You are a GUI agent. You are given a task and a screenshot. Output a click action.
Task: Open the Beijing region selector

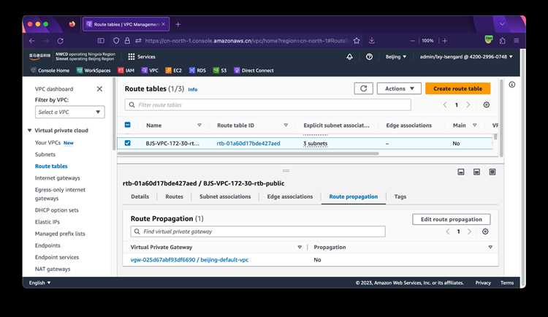point(395,57)
